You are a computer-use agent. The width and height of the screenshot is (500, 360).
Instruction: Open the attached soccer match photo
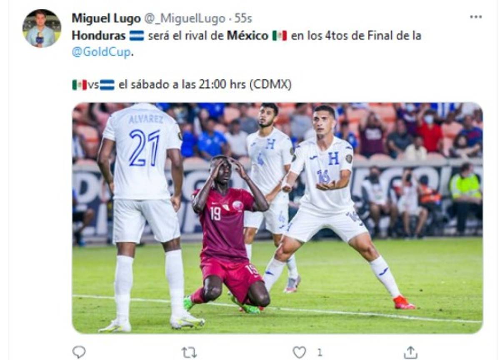click(x=277, y=218)
